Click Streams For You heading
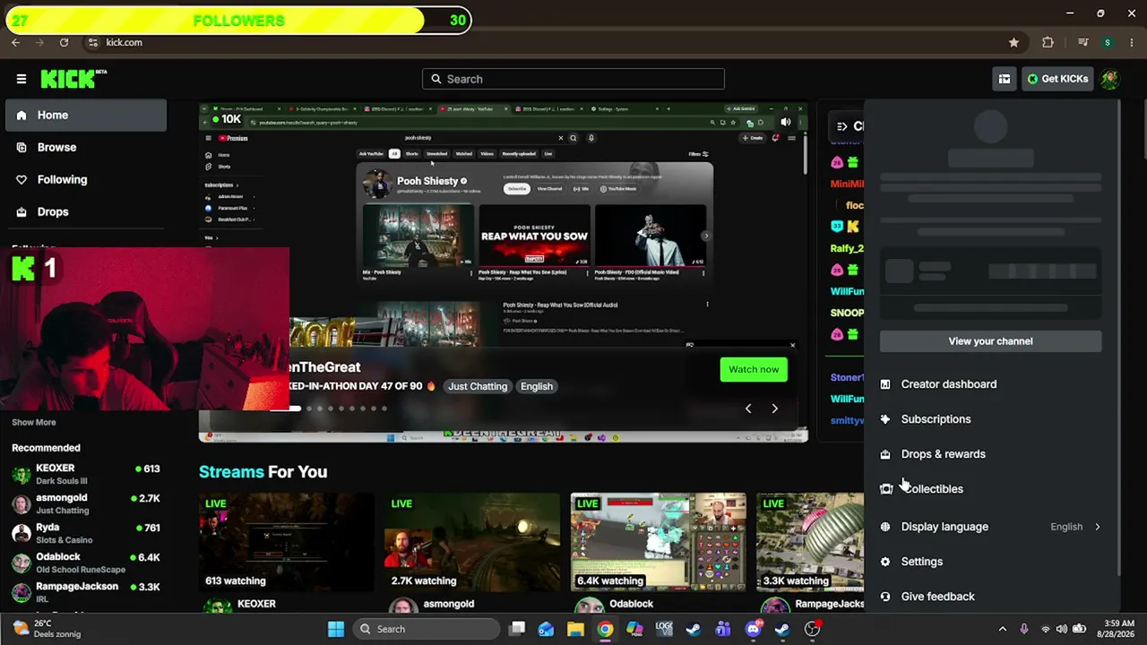This screenshot has width=1147, height=645. click(x=263, y=472)
